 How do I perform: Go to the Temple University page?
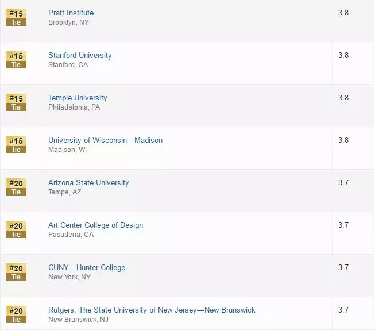78,98
